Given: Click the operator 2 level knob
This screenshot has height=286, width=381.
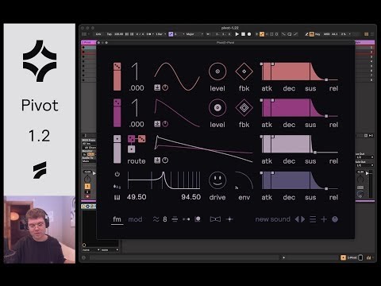Looking at the screenshot, I should [x=217, y=107].
